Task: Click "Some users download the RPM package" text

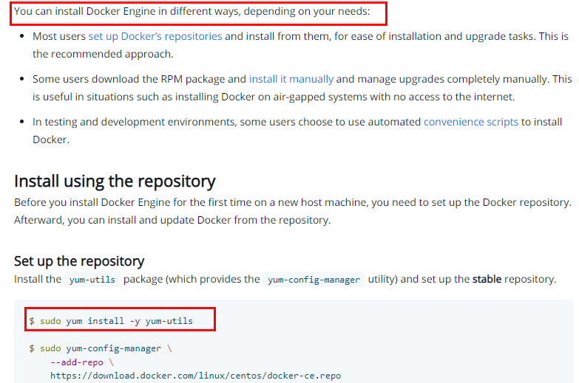Action: (x=139, y=79)
